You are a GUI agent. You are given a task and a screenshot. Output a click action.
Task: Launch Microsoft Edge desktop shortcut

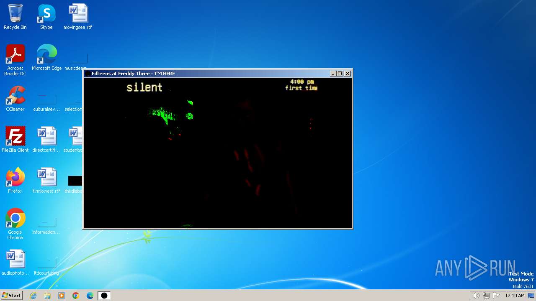(46, 58)
